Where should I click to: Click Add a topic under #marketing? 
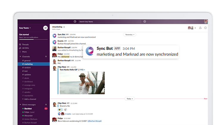(x=56, y=29)
